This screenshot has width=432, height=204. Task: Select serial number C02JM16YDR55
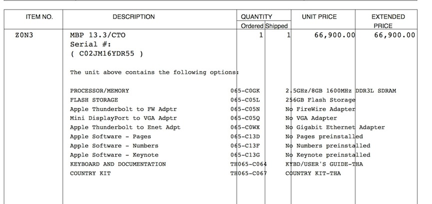click(107, 53)
